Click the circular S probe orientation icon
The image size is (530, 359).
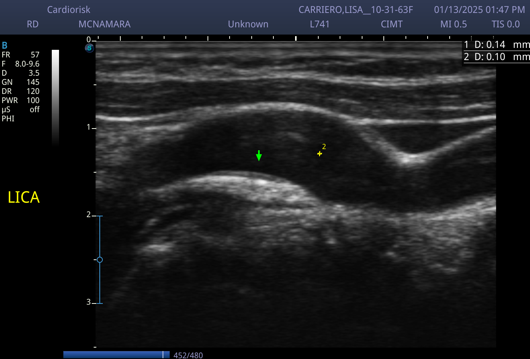coord(89,48)
